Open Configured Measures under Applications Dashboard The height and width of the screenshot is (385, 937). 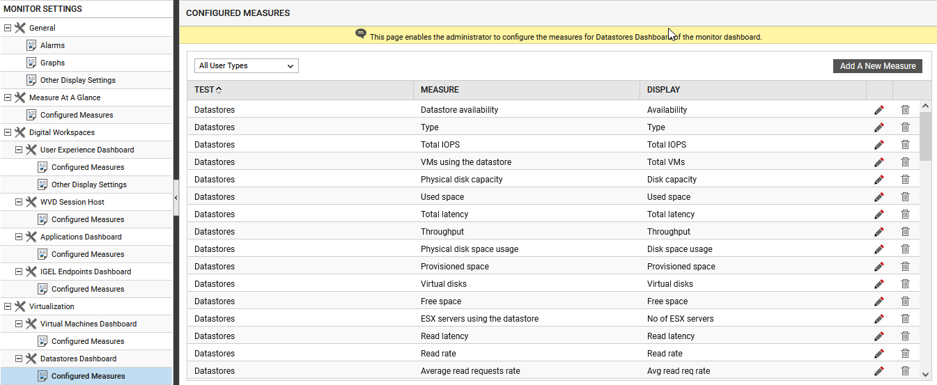pos(88,254)
